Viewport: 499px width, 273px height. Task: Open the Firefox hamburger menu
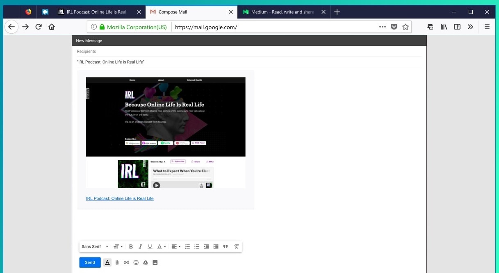click(x=487, y=27)
